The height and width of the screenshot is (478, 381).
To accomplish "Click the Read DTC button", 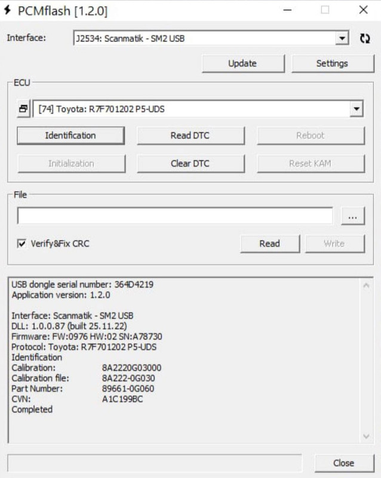I will point(190,136).
